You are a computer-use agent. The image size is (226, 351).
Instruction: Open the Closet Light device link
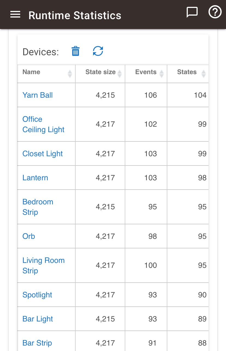click(x=43, y=154)
